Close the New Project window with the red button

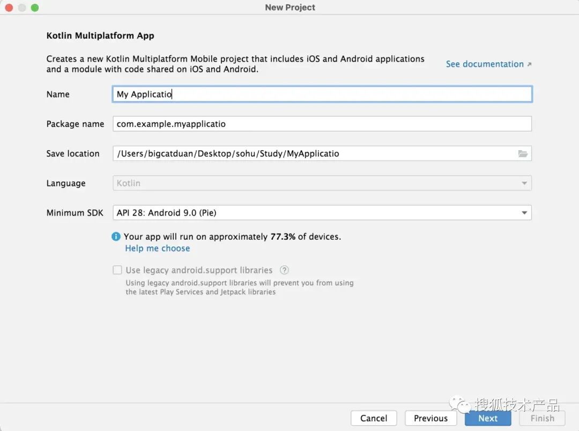click(x=9, y=8)
